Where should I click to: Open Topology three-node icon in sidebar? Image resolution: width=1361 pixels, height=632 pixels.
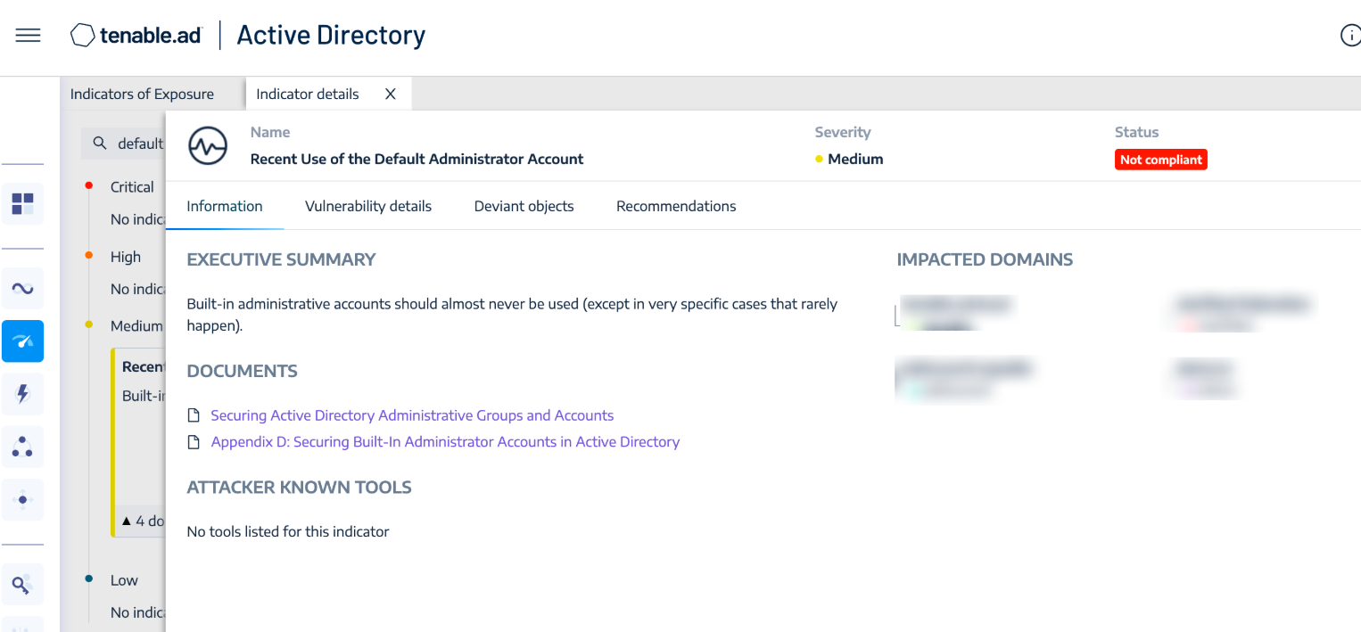click(x=22, y=447)
